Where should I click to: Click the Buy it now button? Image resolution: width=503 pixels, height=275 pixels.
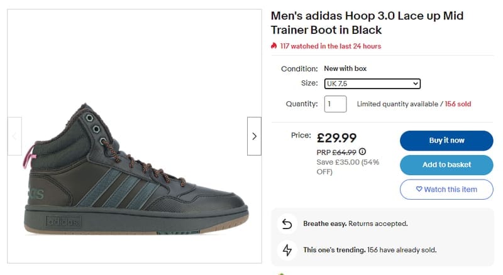(x=446, y=141)
